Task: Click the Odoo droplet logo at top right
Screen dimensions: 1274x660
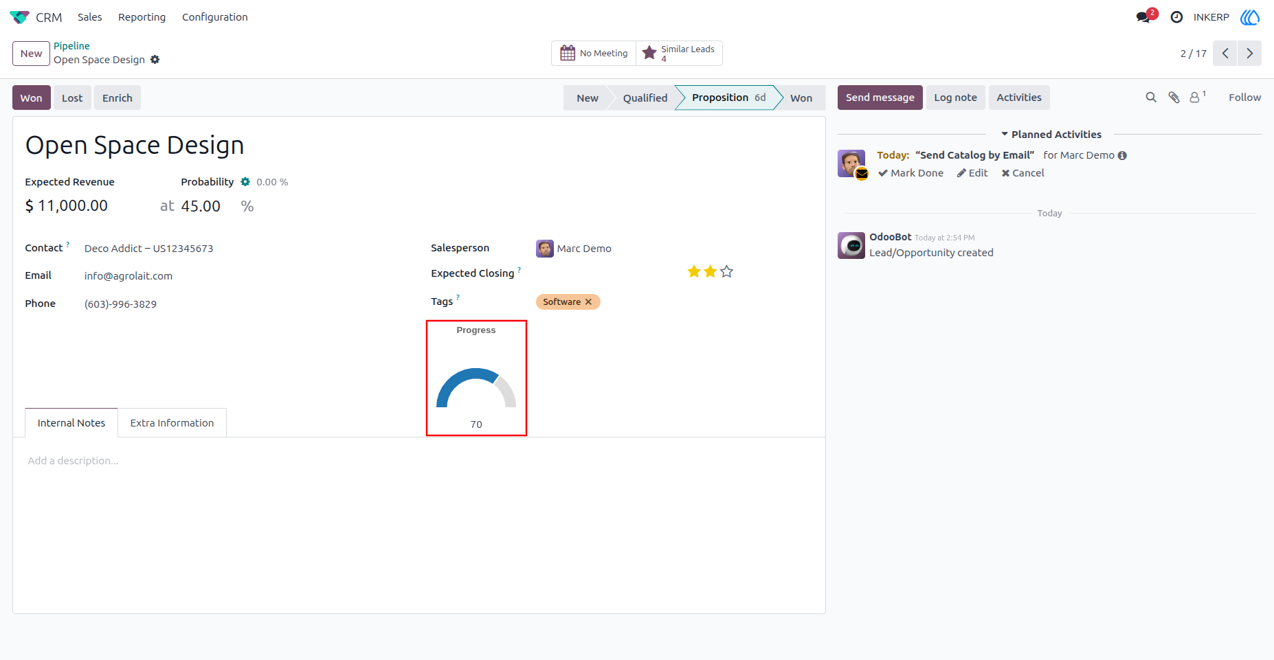Action: [1249, 17]
